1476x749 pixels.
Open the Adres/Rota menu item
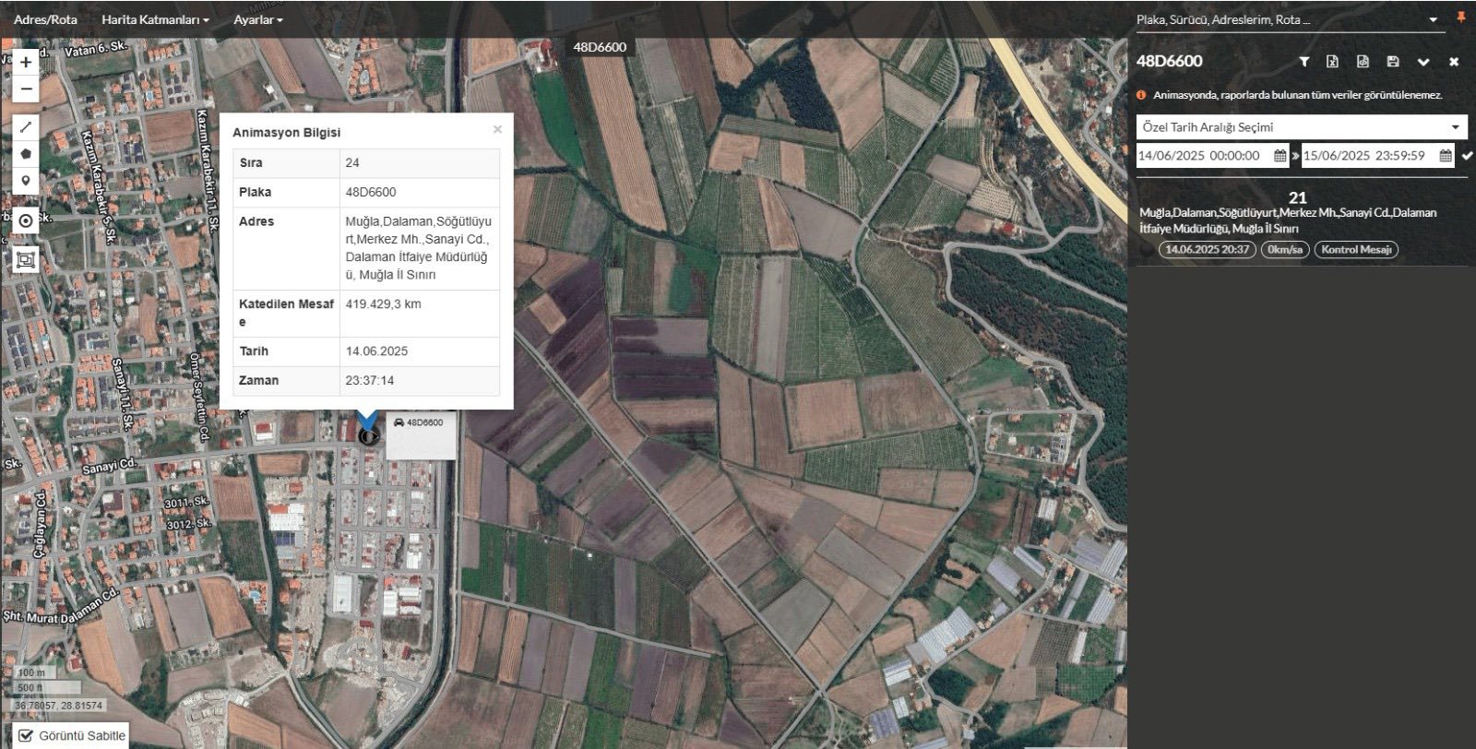pos(46,19)
